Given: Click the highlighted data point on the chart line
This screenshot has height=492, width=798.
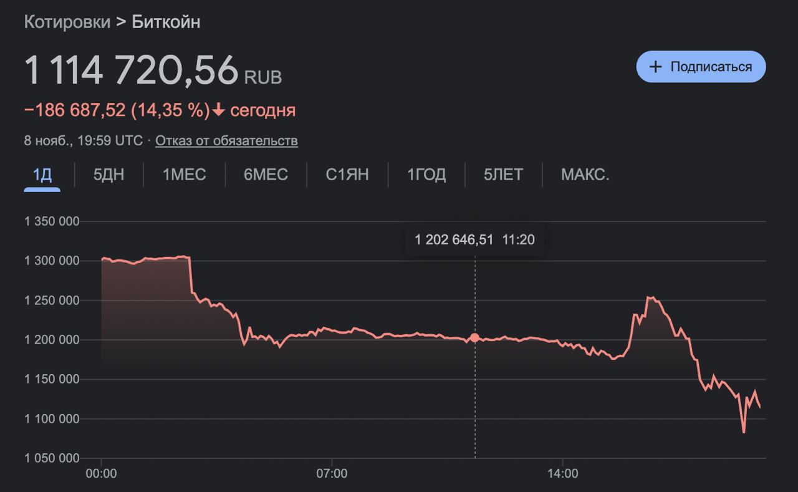Looking at the screenshot, I should pos(475,337).
